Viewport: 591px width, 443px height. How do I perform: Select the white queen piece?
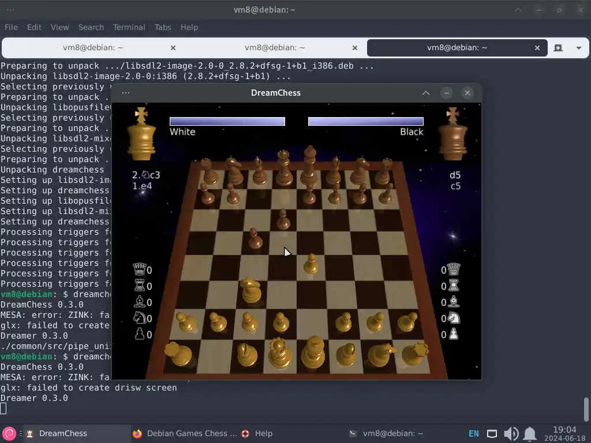pyautogui.click(x=279, y=353)
